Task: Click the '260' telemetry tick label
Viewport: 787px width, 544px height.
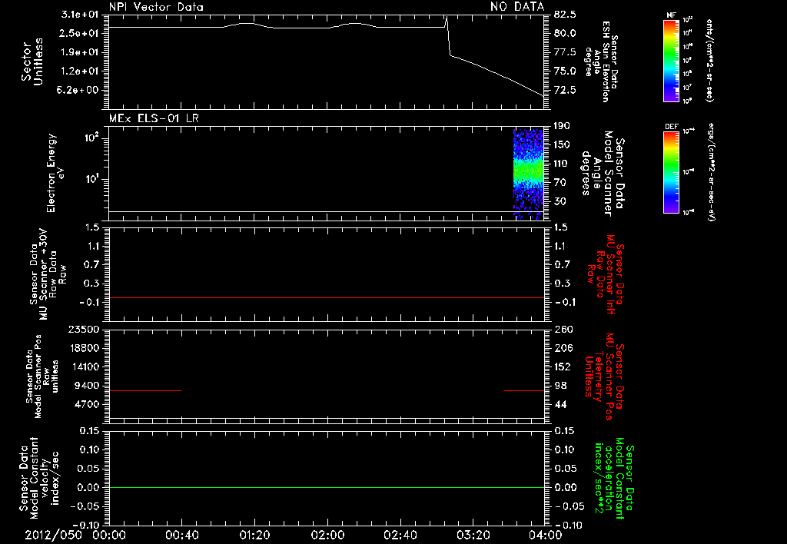Action: coord(563,329)
